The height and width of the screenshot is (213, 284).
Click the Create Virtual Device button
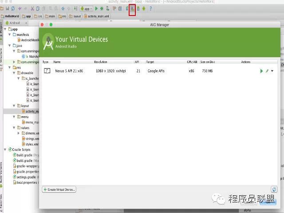pos(59,189)
